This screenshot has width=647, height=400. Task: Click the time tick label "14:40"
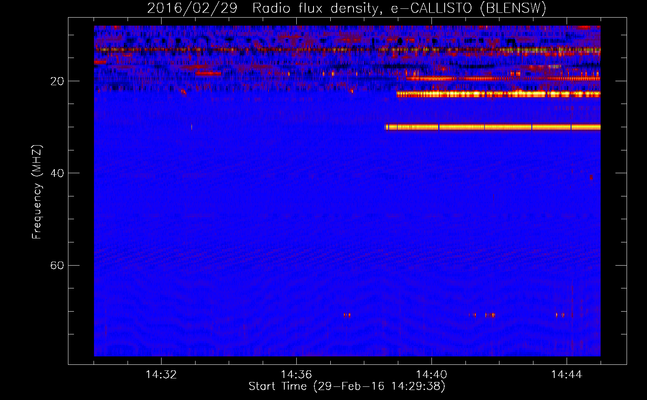[431, 375]
